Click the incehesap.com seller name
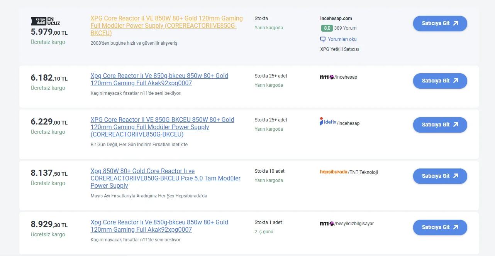This screenshot has height=256, width=495. coord(336,19)
